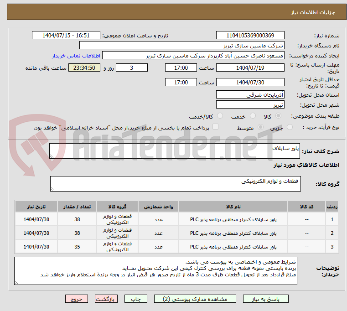Image resolution: width=347 pixels, height=311 pixels.
Task: Click the پاور ساپلای description text area
Action: point(174,151)
